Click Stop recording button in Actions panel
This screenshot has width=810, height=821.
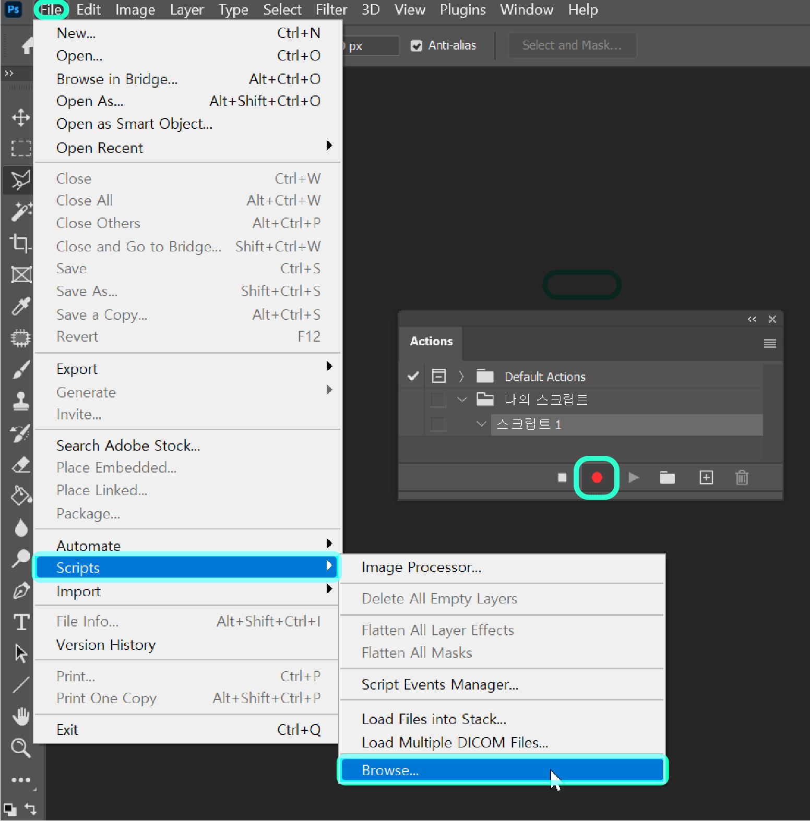coord(562,477)
